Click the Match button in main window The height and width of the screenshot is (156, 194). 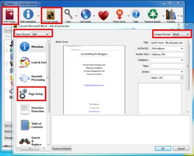click(x=8, y=131)
